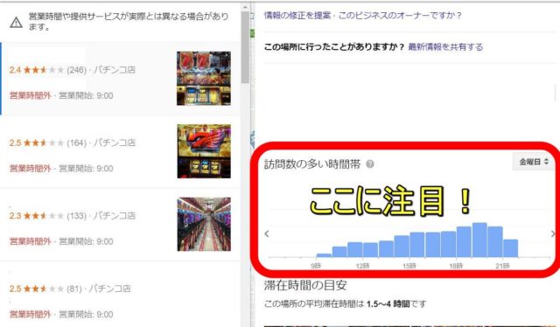Click the tallest bar in the popular times chart
The image size is (560, 327).
479,240
